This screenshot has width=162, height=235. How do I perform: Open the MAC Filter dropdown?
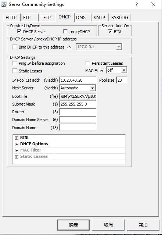coord(124,70)
